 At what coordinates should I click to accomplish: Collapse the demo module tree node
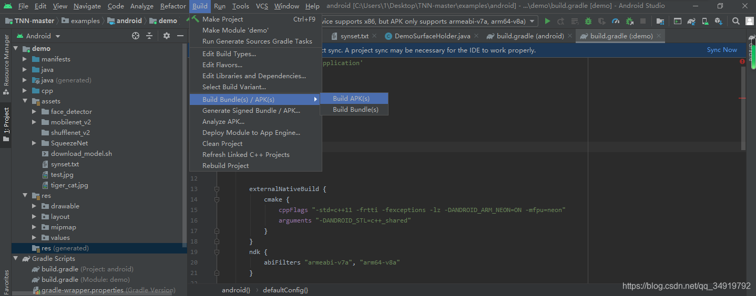coord(15,48)
